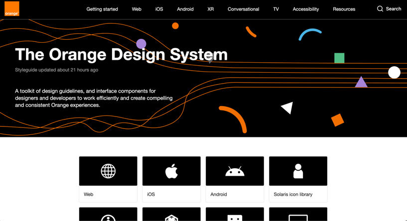
Task: Open the Resources menu item
Action: tap(344, 9)
